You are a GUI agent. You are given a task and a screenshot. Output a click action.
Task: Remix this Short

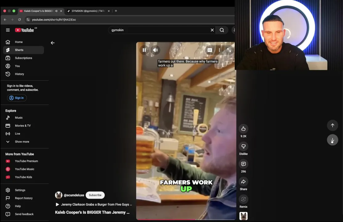coord(243,199)
